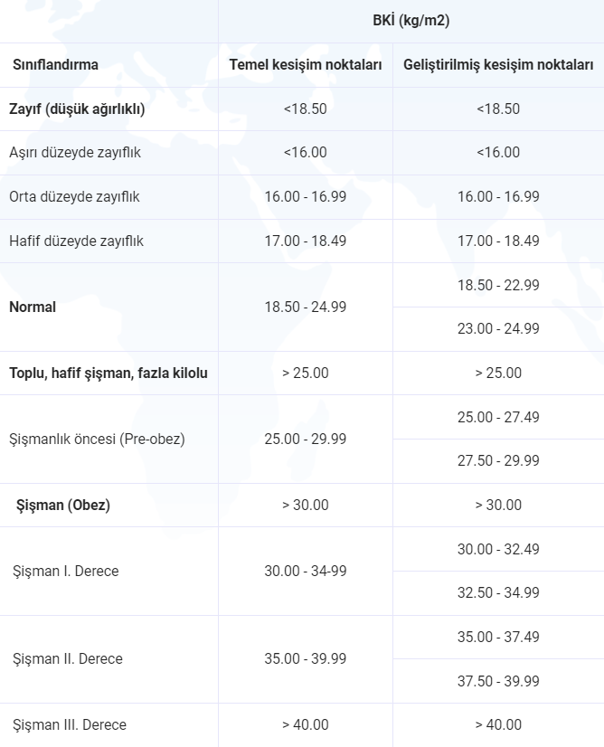Viewport: 604px width, 747px height.
Task: Select the Şişman II. Derece label
Action: click(x=68, y=658)
